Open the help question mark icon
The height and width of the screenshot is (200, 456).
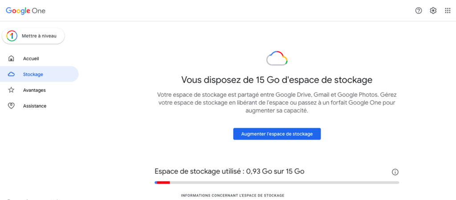[419, 11]
